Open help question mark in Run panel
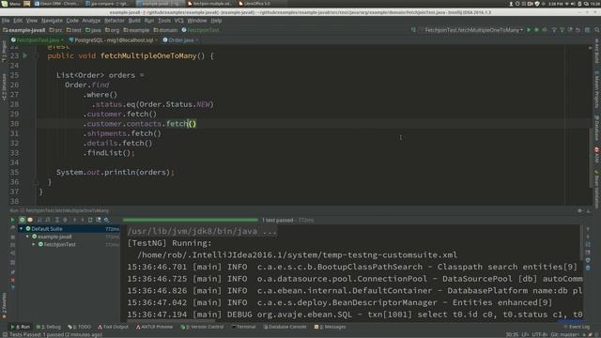The width and height of the screenshot is (601, 338). 12,288
